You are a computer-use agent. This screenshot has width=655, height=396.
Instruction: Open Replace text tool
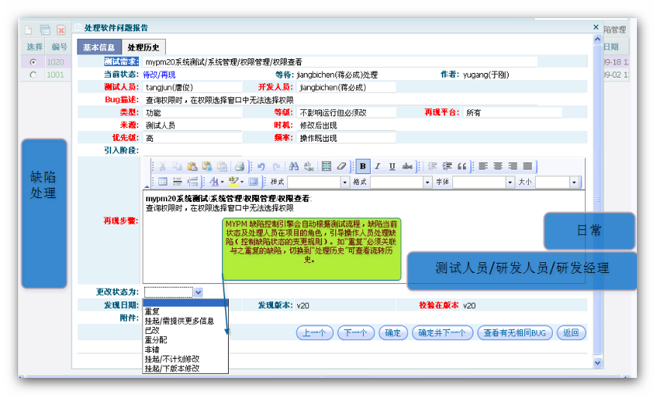pyautogui.click(x=309, y=166)
